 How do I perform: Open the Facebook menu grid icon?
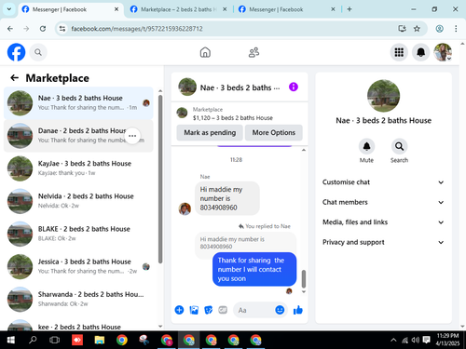399,52
